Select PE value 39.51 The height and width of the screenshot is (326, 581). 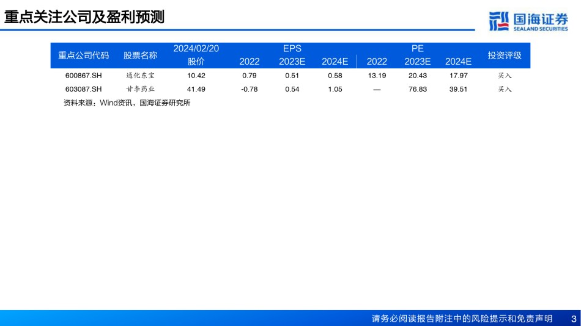[x=458, y=89]
